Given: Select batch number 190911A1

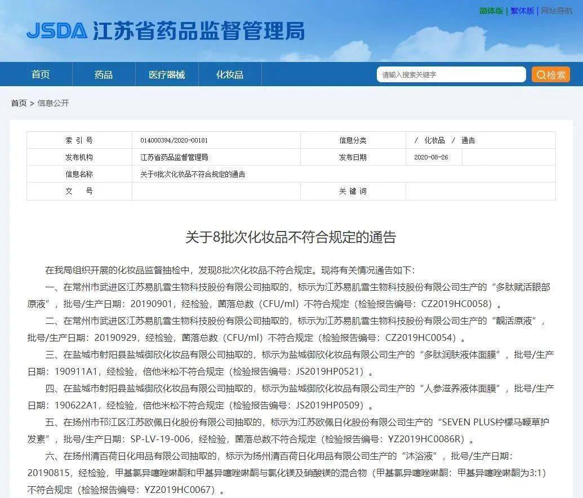Looking at the screenshot, I should point(76,372).
